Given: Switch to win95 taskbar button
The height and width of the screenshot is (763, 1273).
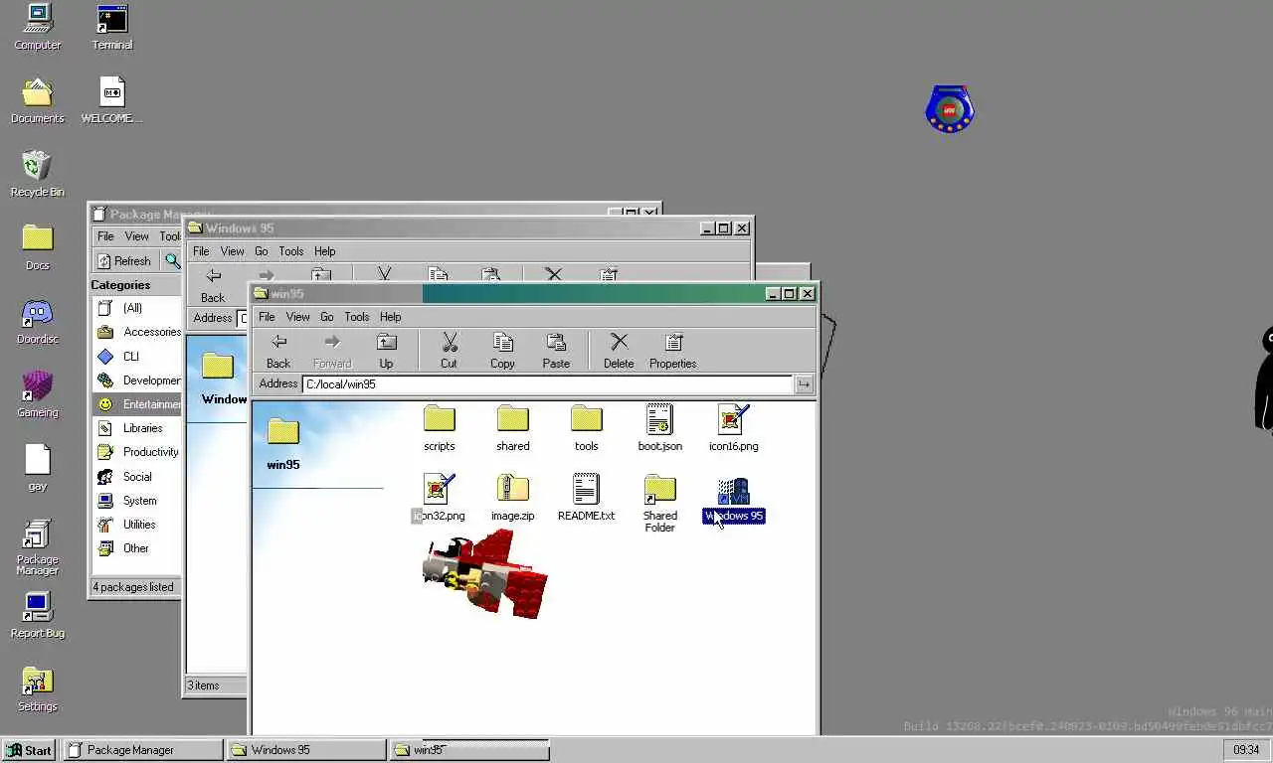Looking at the screenshot, I should (469, 750).
